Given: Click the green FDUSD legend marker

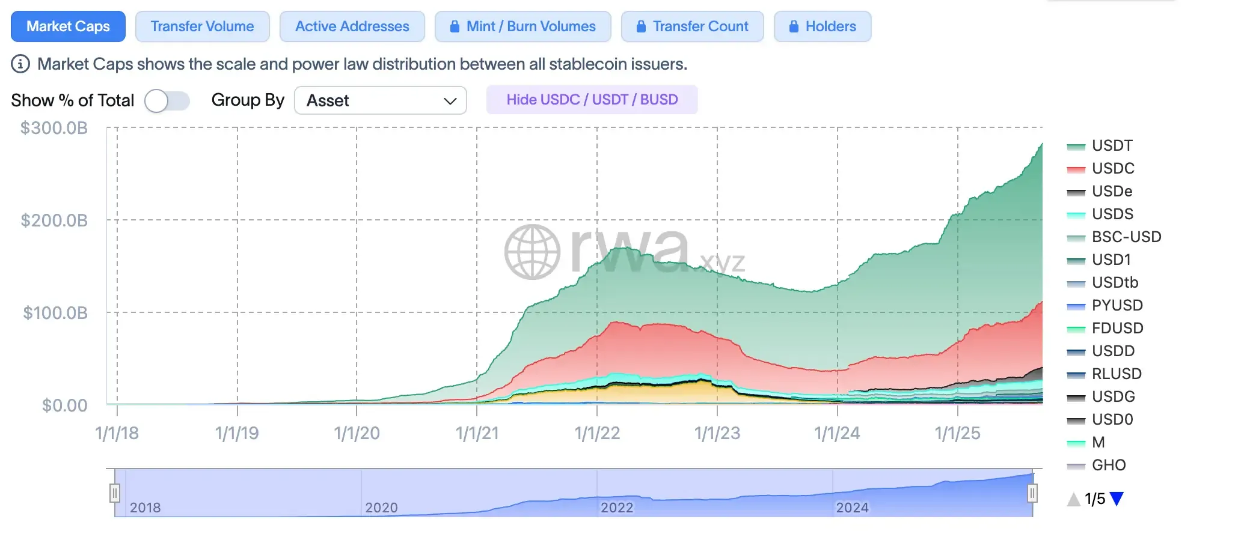Looking at the screenshot, I should [x=1076, y=328].
